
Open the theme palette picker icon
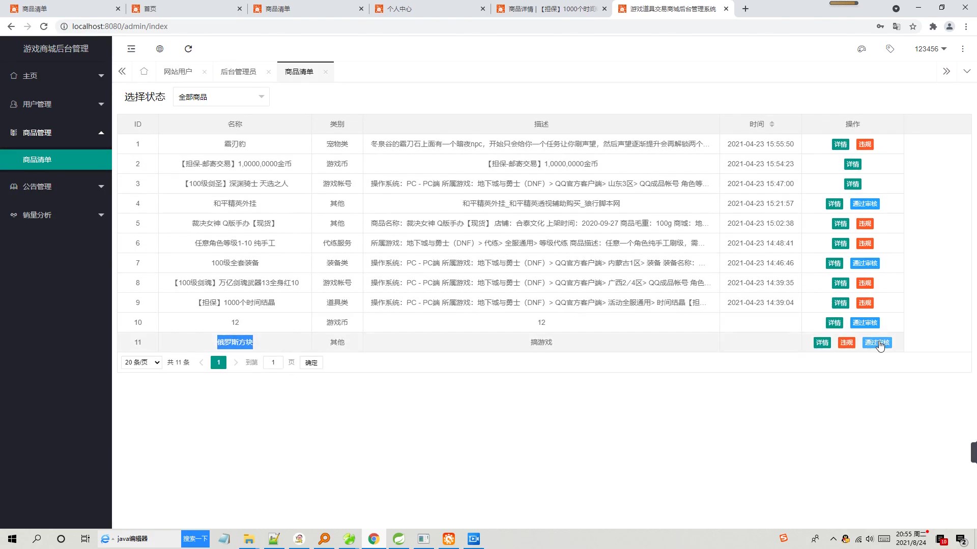tap(861, 48)
